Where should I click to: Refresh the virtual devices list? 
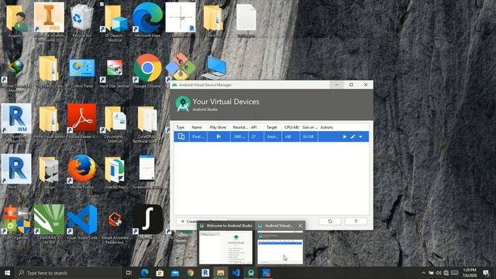tap(330, 221)
